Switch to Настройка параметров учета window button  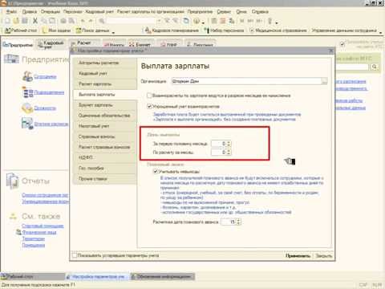pos(98,276)
